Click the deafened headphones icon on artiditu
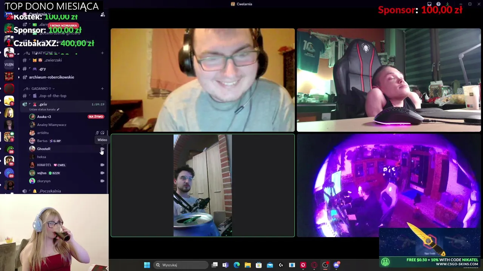The width and height of the screenshot is (483, 271). 102,133
